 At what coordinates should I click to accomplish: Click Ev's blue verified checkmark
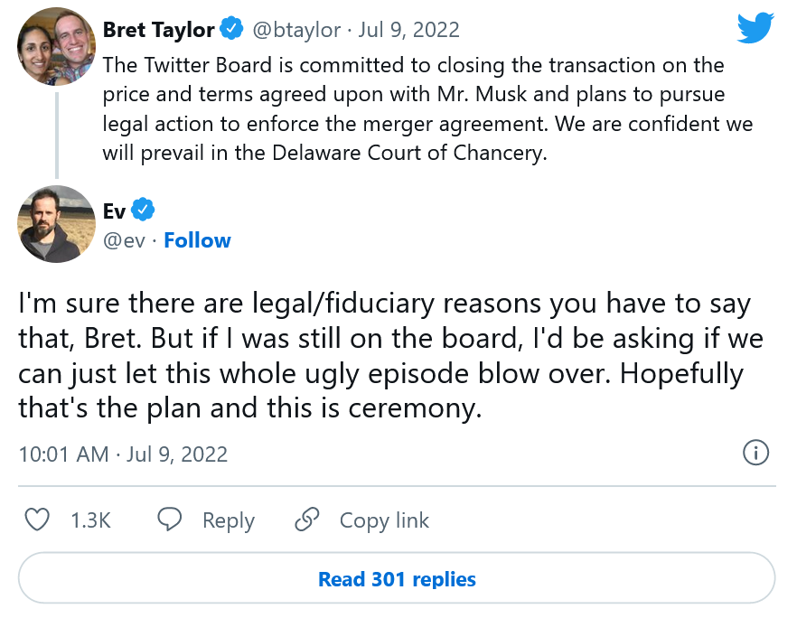click(143, 211)
